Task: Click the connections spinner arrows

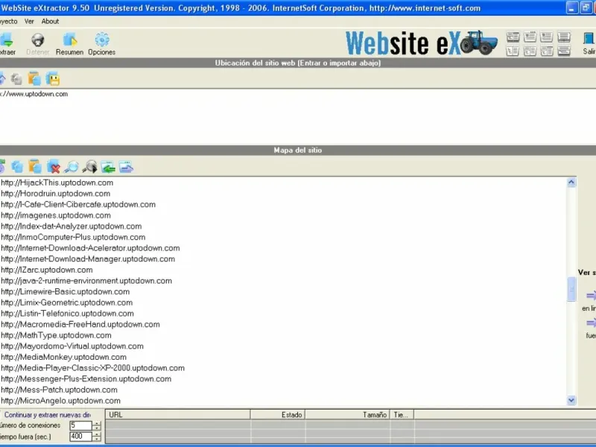Action: pyautogui.click(x=97, y=425)
